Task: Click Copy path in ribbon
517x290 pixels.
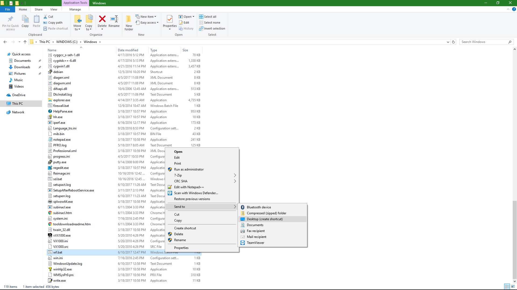Action: tap(53, 23)
